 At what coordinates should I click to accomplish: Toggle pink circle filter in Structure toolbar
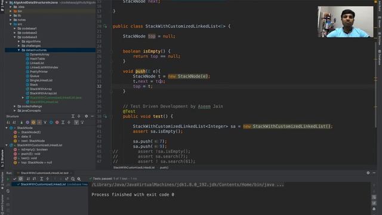point(57,122)
